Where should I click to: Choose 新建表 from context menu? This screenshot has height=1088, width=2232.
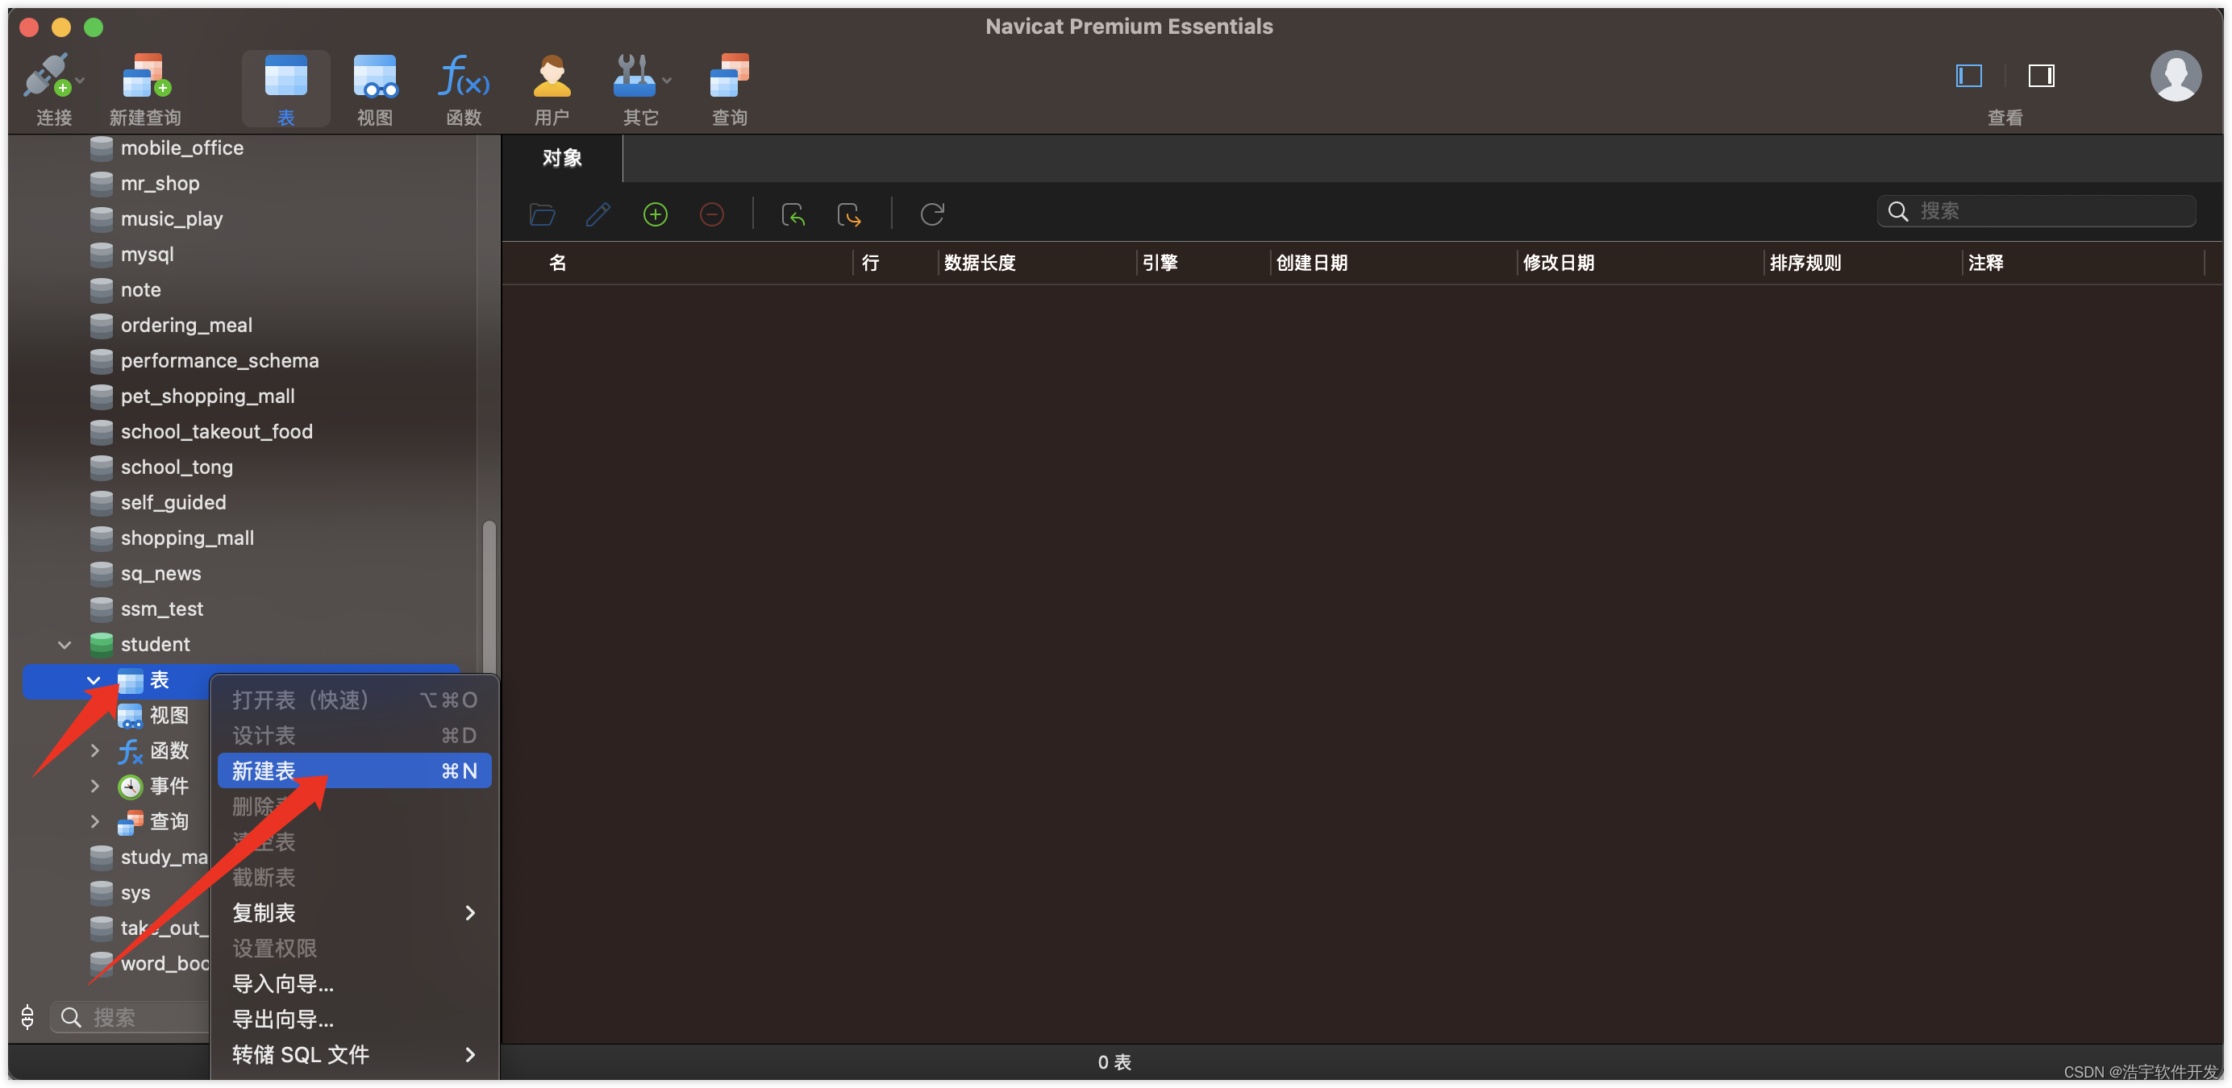[x=354, y=770]
